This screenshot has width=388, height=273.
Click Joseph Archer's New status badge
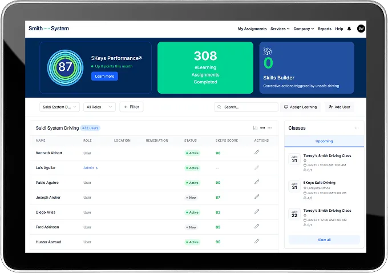tap(191, 198)
